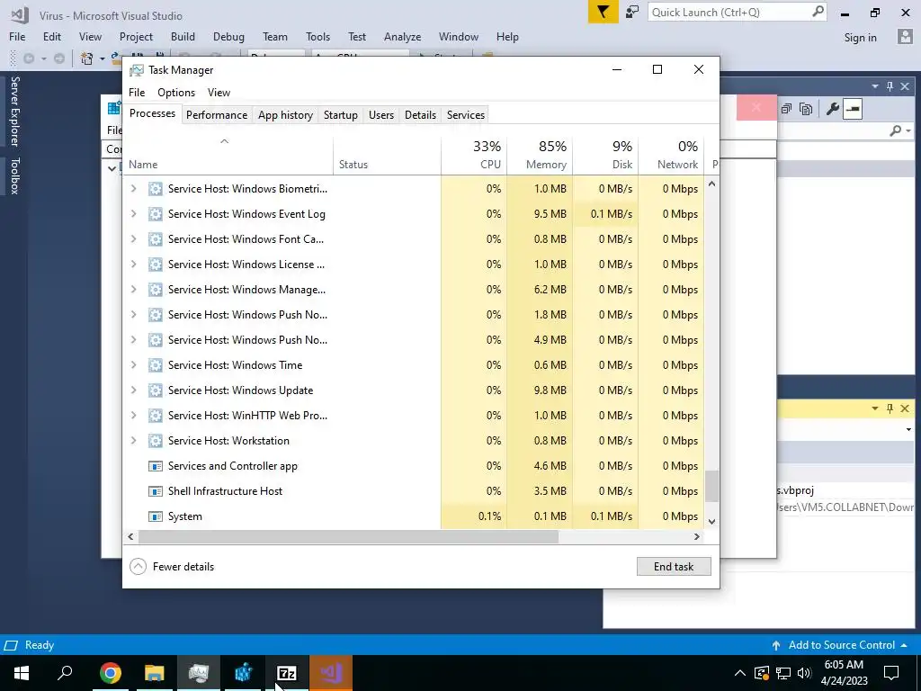Click the End task button
Image resolution: width=921 pixels, height=691 pixels.
pyautogui.click(x=674, y=567)
